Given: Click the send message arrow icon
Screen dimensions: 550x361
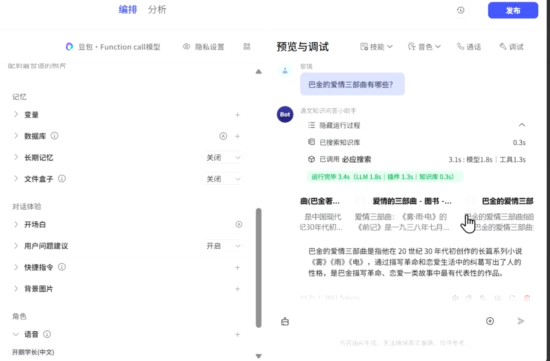Looking at the screenshot, I should (520, 321).
